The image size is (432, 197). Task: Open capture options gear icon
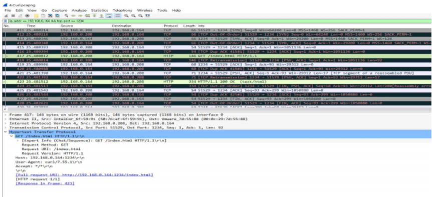coord(27,16)
